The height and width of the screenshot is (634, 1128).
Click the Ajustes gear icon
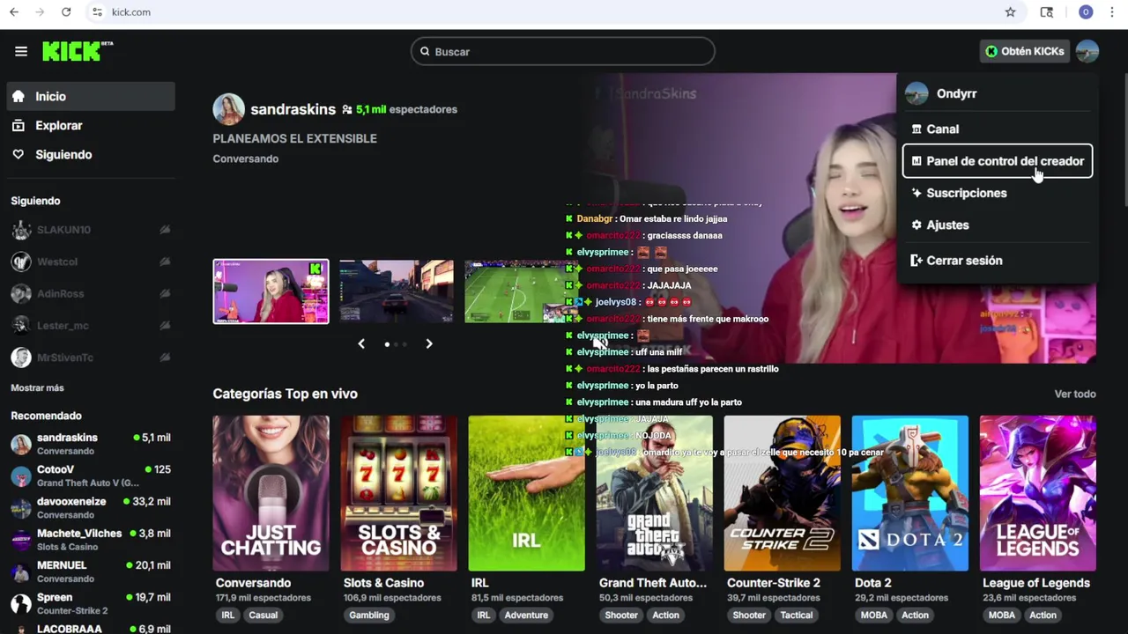click(916, 225)
